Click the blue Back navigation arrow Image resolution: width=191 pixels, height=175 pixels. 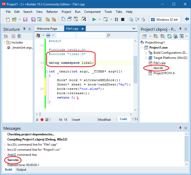tap(187, 19)
